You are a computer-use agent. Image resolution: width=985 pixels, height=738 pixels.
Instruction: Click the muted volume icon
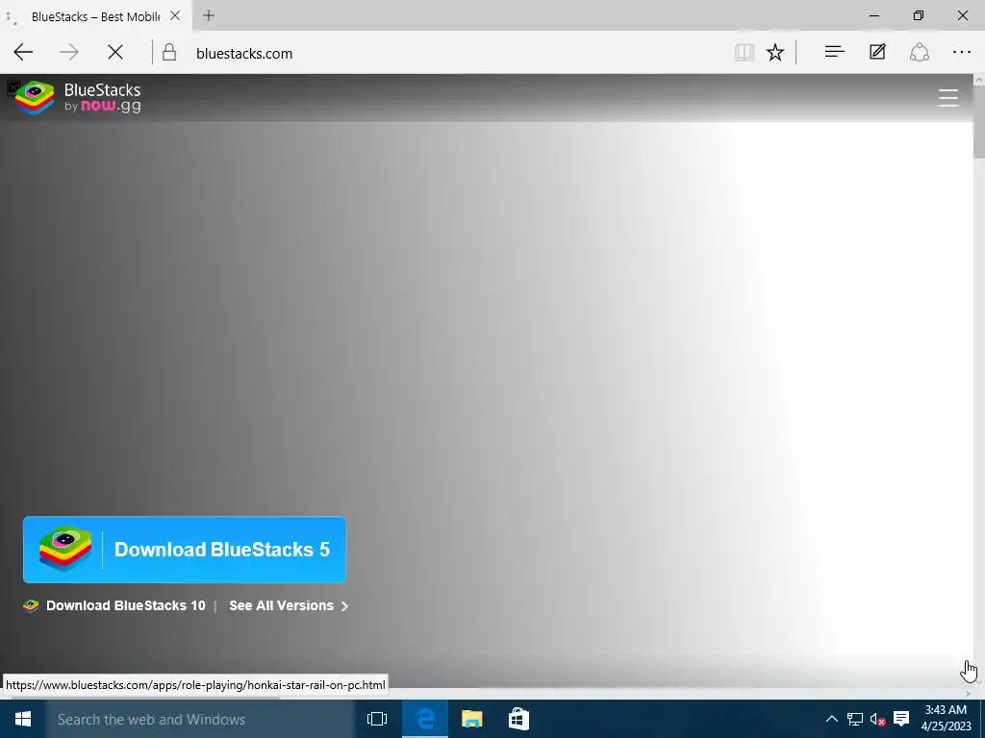[x=877, y=719]
